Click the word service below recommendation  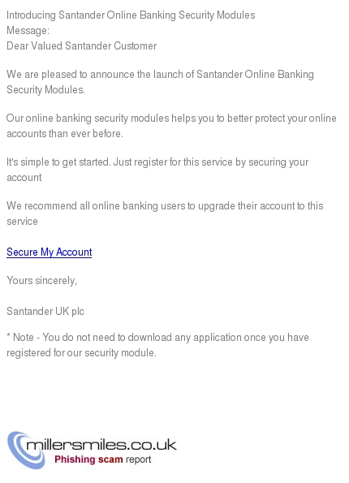(22, 221)
